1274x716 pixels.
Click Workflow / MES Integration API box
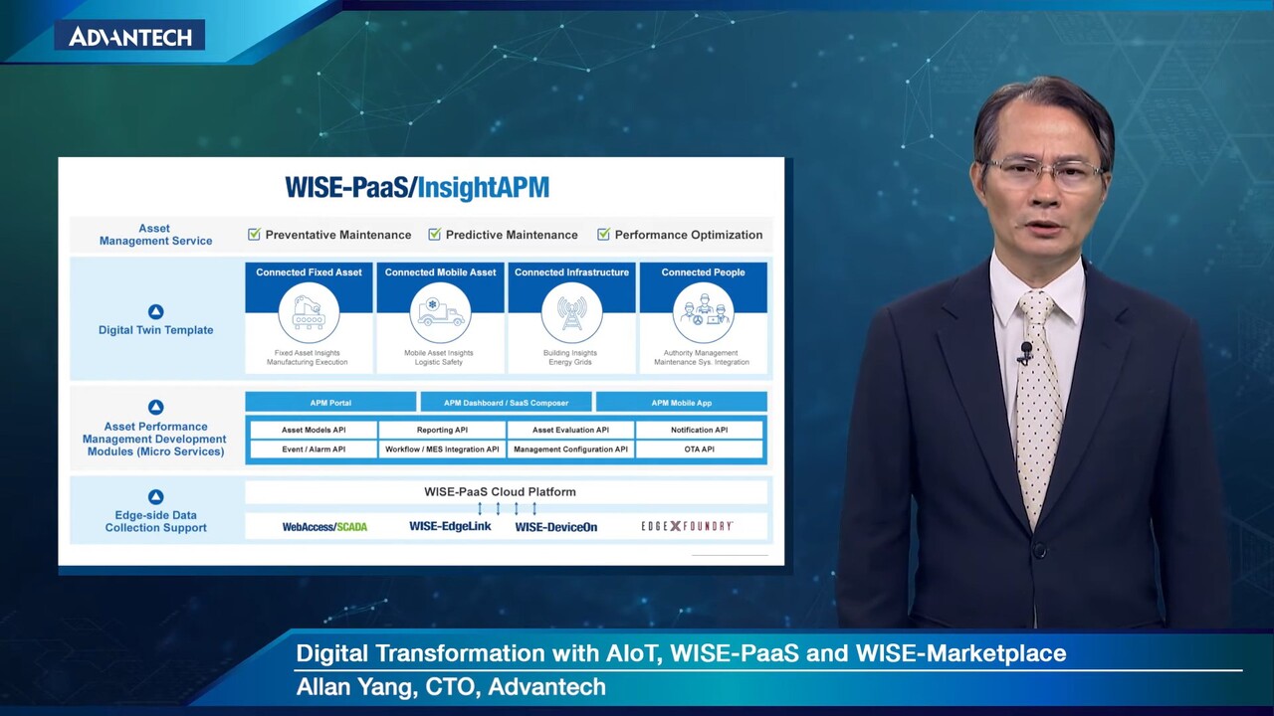442,449
